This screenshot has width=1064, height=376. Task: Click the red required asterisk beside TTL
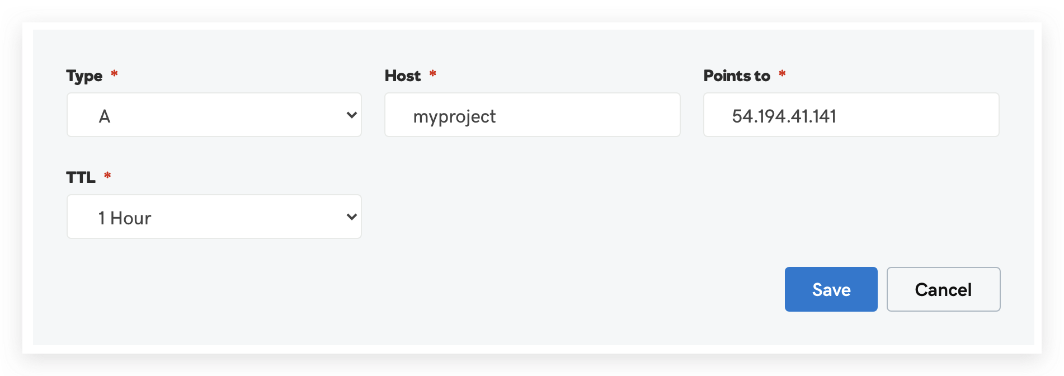point(107,176)
